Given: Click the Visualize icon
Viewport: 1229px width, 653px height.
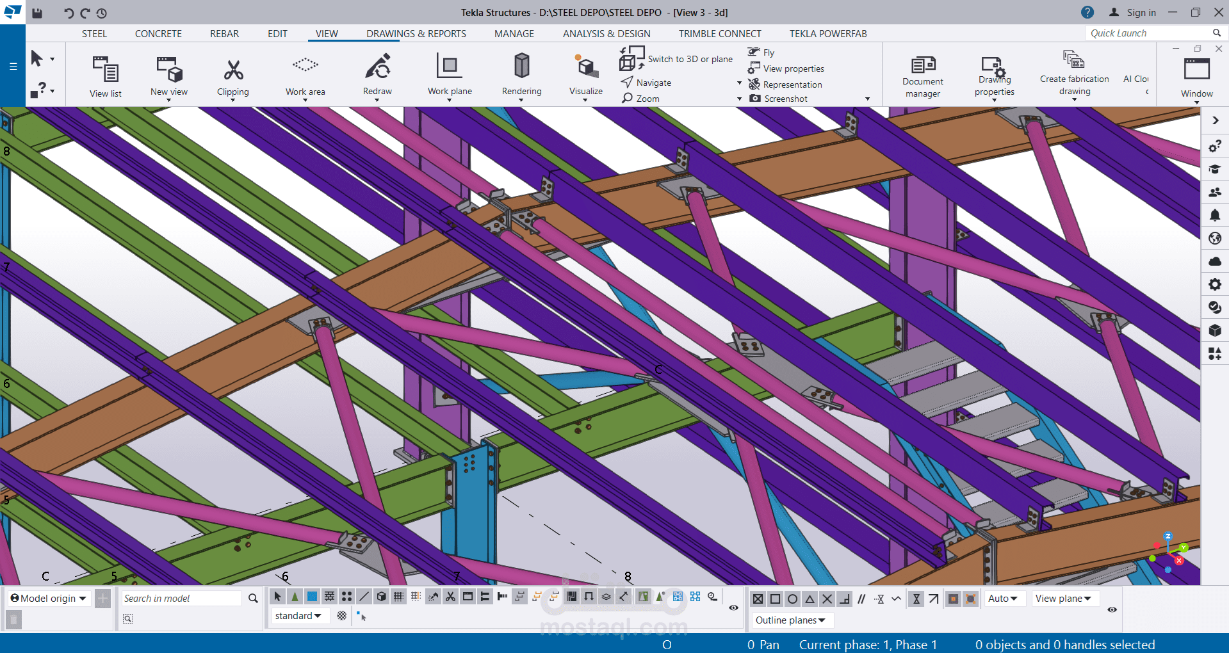Looking at the screenshot, I should [x=585, y=67].
